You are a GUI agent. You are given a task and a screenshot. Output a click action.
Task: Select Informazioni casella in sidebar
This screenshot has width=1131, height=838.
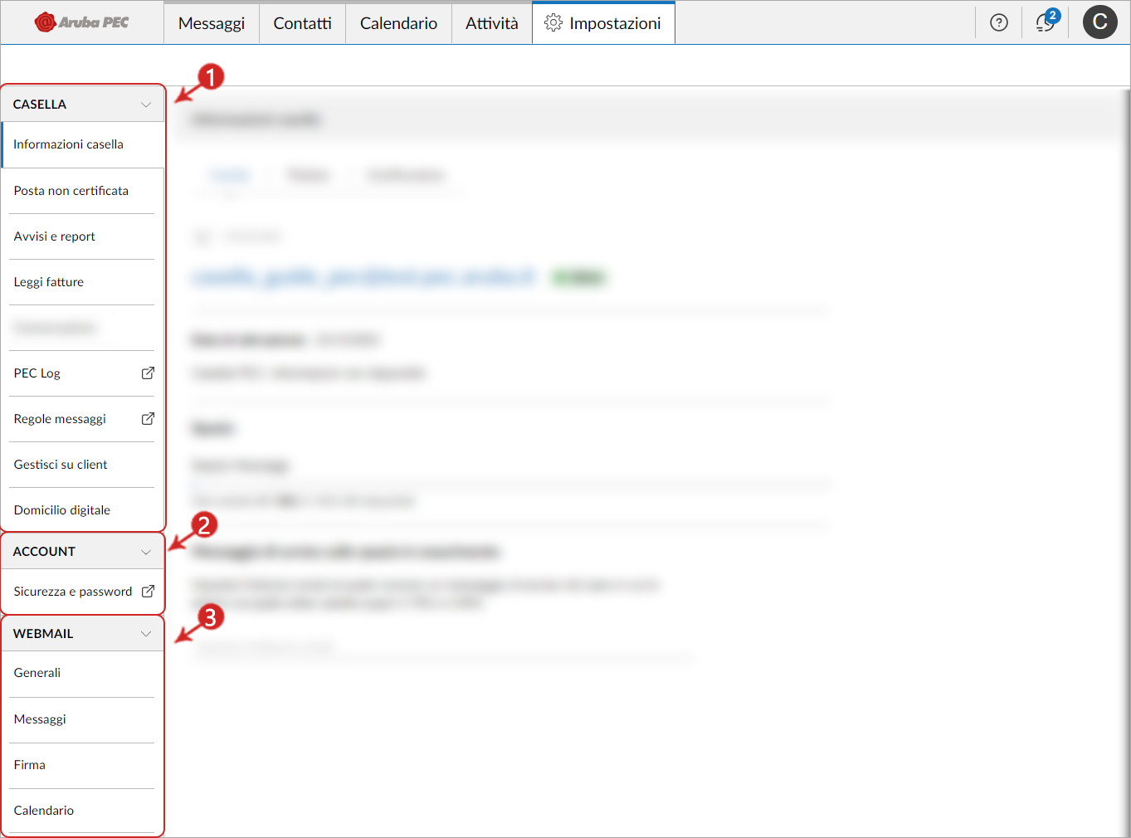[68, 144]
